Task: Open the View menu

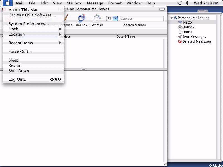Action: point(57,3)
